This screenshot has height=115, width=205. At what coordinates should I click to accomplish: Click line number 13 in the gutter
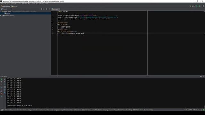tap(53, 33)
